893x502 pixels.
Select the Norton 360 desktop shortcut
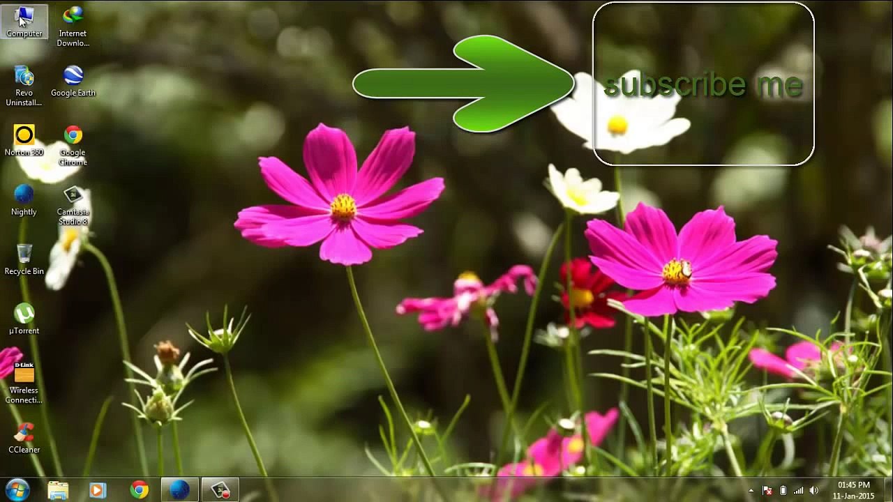(x=24, y=141)
